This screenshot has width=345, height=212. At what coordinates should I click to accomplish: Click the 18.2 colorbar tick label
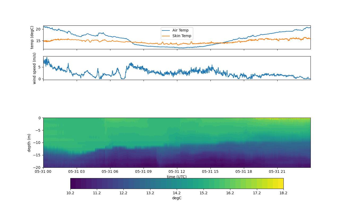click(x=283, y=193)
